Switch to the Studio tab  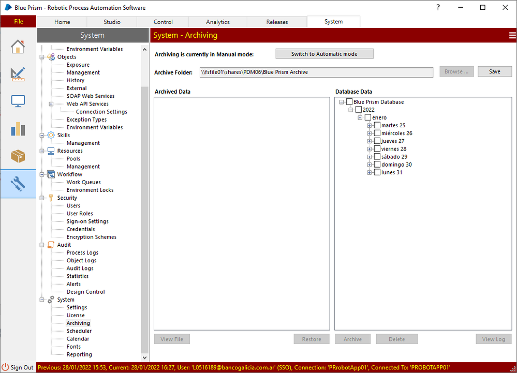[112, 22]
